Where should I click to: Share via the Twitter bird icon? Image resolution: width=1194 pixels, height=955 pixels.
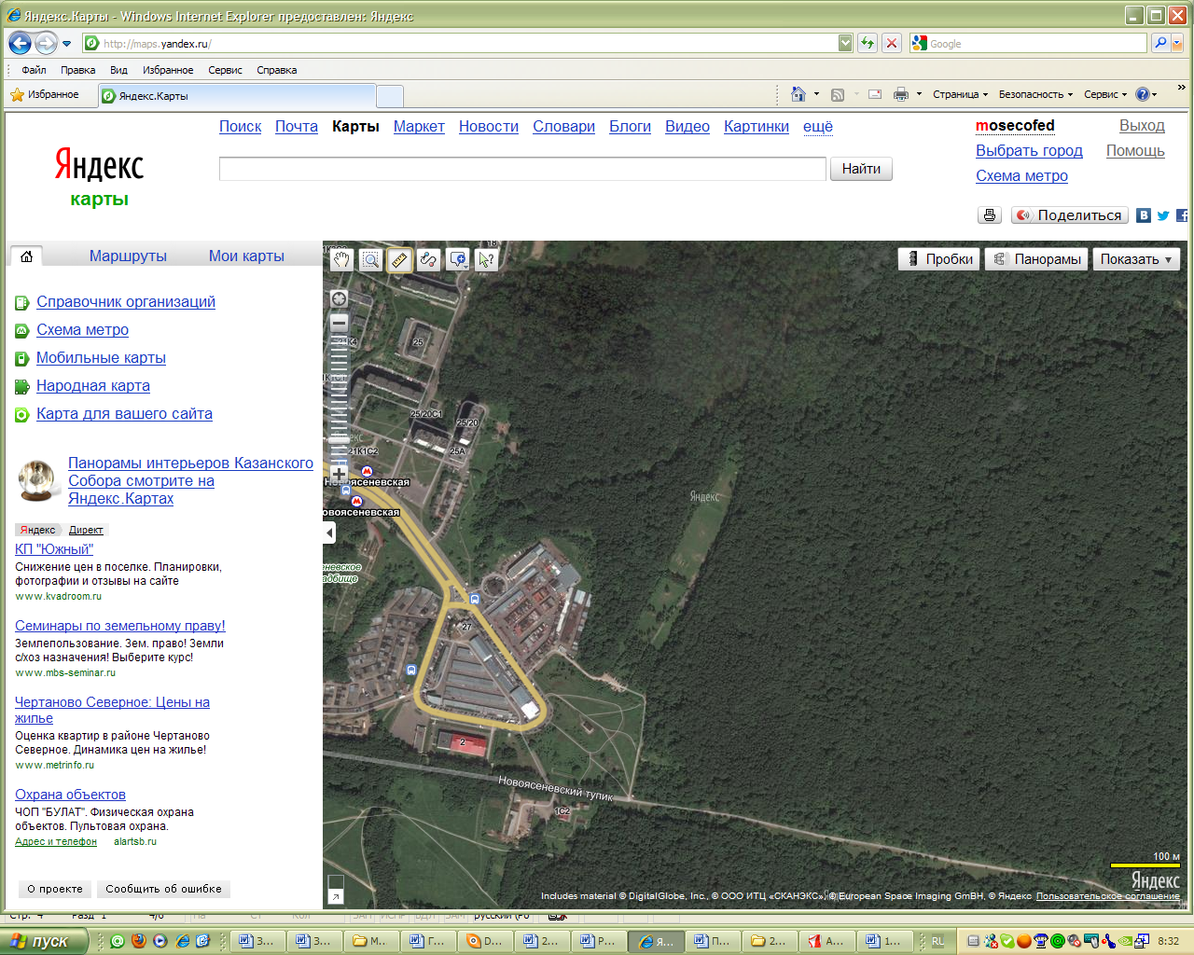1163,215
